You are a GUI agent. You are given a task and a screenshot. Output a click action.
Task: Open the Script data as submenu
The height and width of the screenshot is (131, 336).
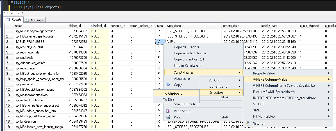pyautogui.click(x=203, y=72)
